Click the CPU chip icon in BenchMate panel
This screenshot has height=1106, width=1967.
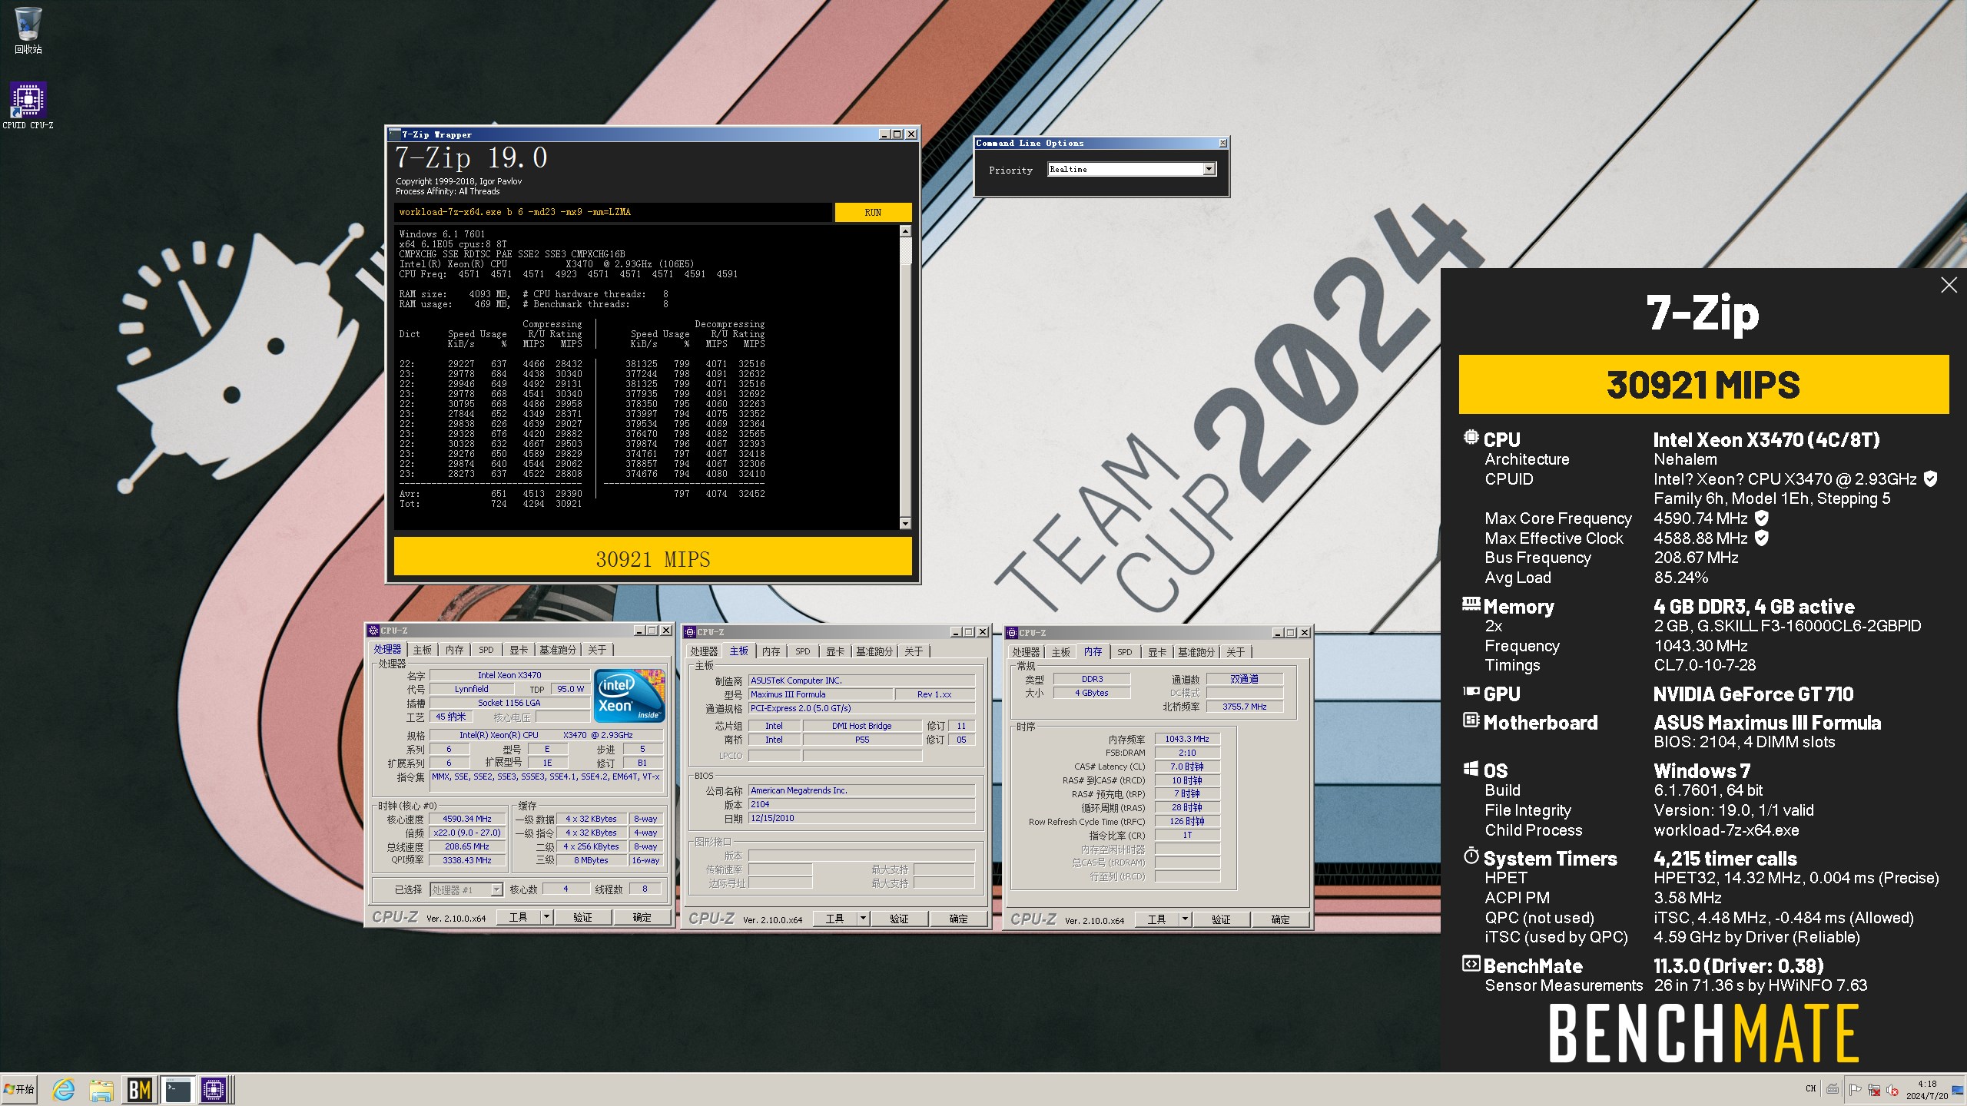tap(1471, 438)
